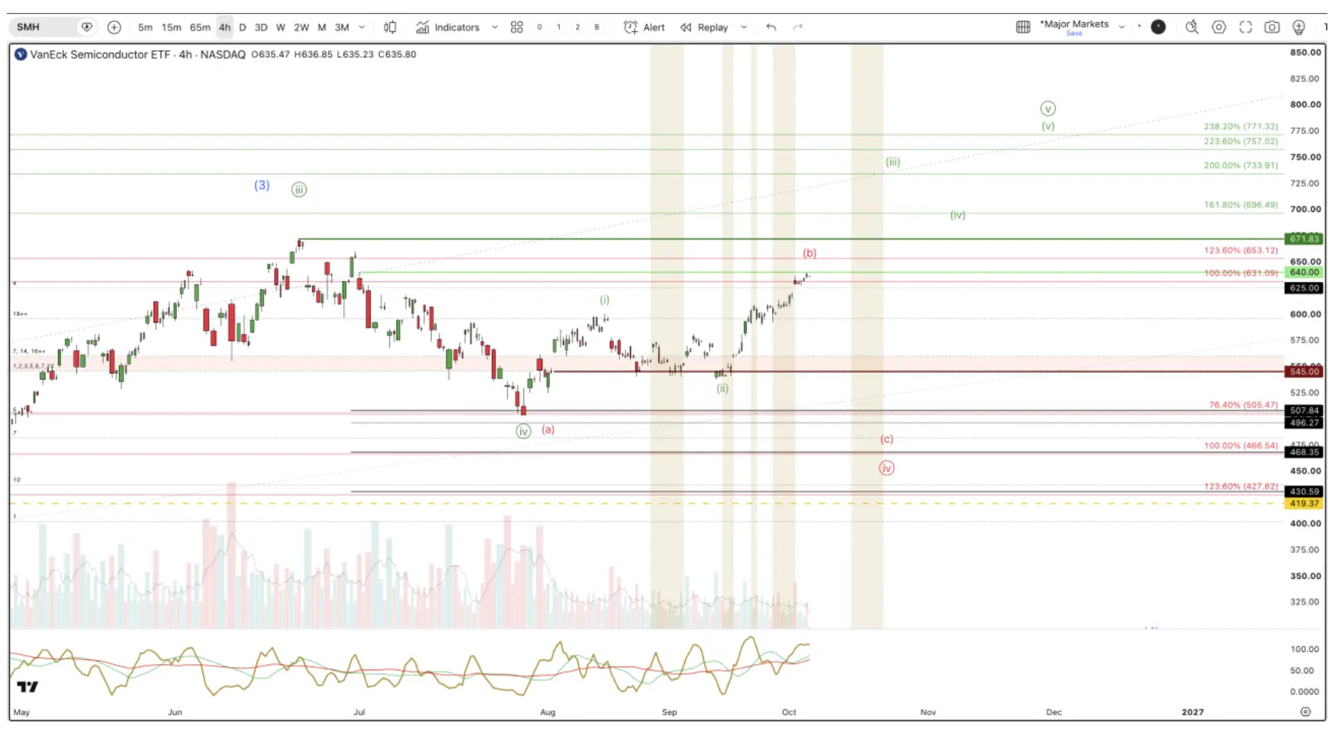This screenshot has width=1335, height=729.
Task: Choose the M monthly timeframe
Action: [322, 27]
